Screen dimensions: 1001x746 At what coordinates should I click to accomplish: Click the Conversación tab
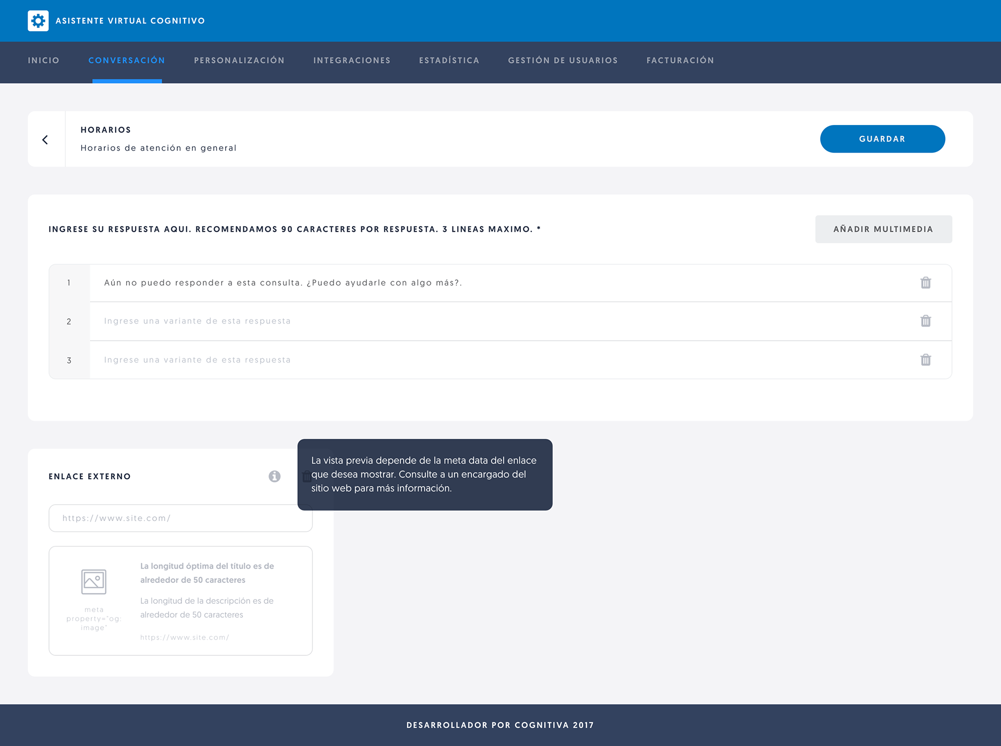(x=127, y=60)
